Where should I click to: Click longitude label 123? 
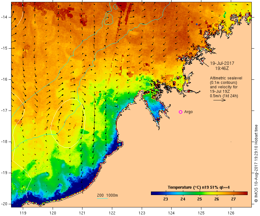click(x=142, y=213)
